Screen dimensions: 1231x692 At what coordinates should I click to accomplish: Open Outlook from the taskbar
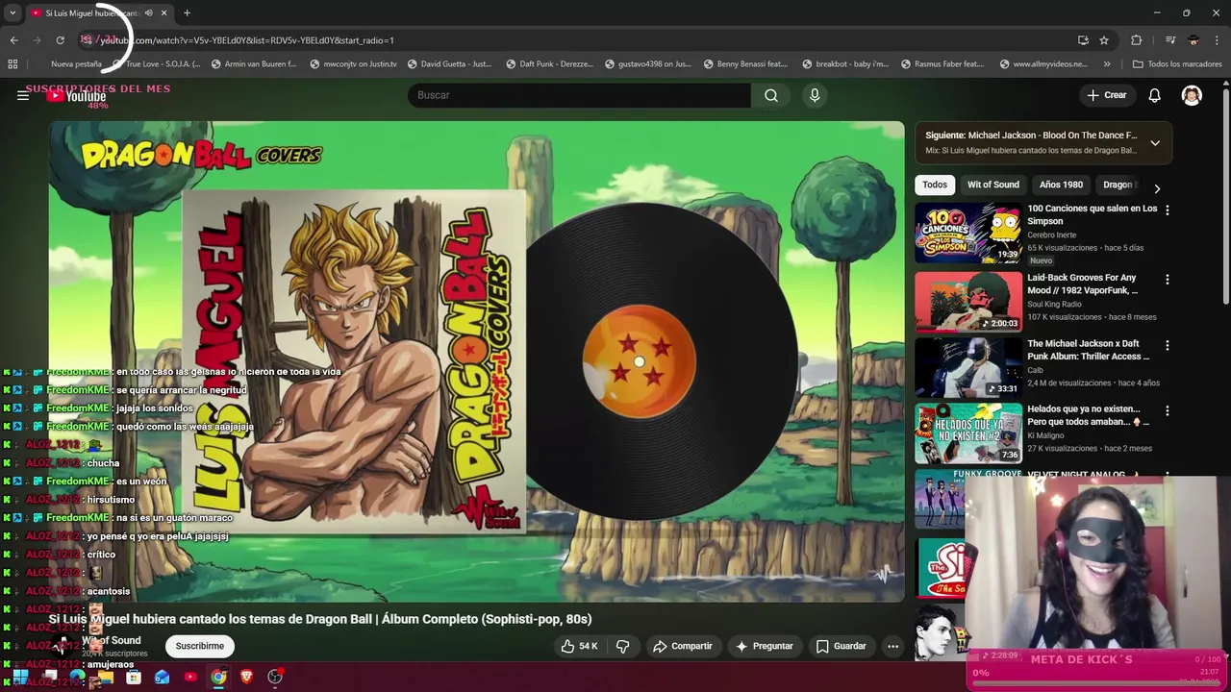pos(162,677)
